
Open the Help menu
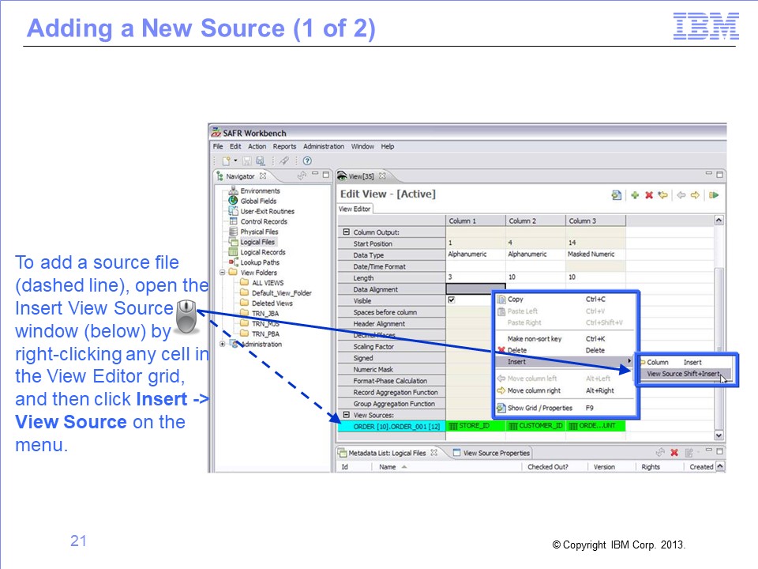[387, 146]
